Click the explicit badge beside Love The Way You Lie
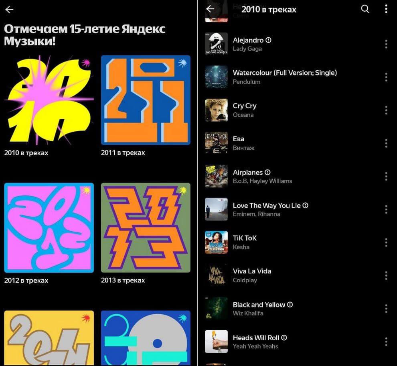 306,205
